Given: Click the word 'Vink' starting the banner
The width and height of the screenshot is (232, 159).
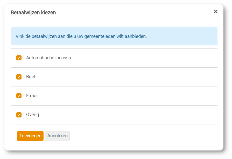Looking at the screenshot, I should 20,36.
